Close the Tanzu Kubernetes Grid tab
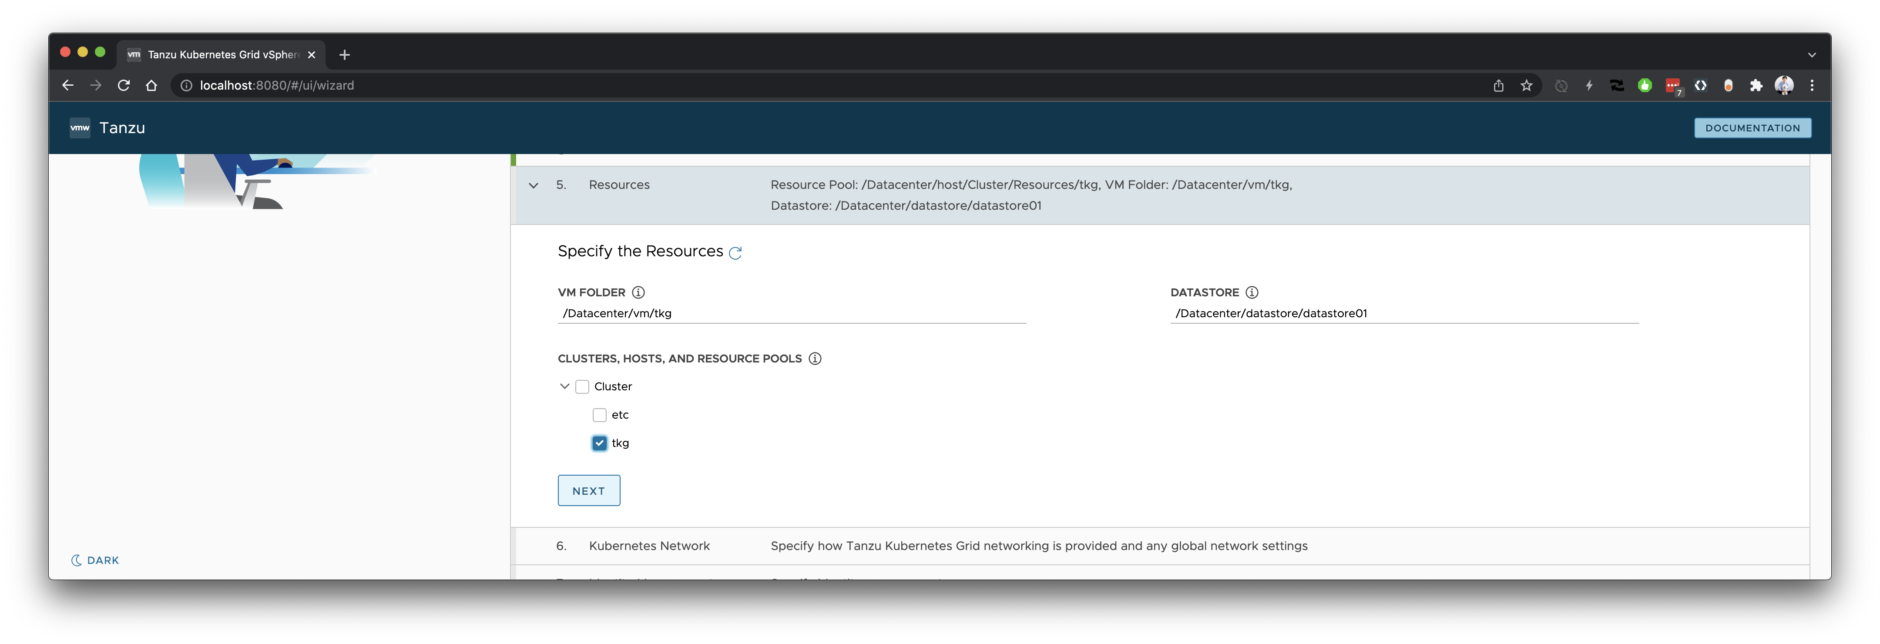This screenshot has height=644, width=1880. click(312, 55)
